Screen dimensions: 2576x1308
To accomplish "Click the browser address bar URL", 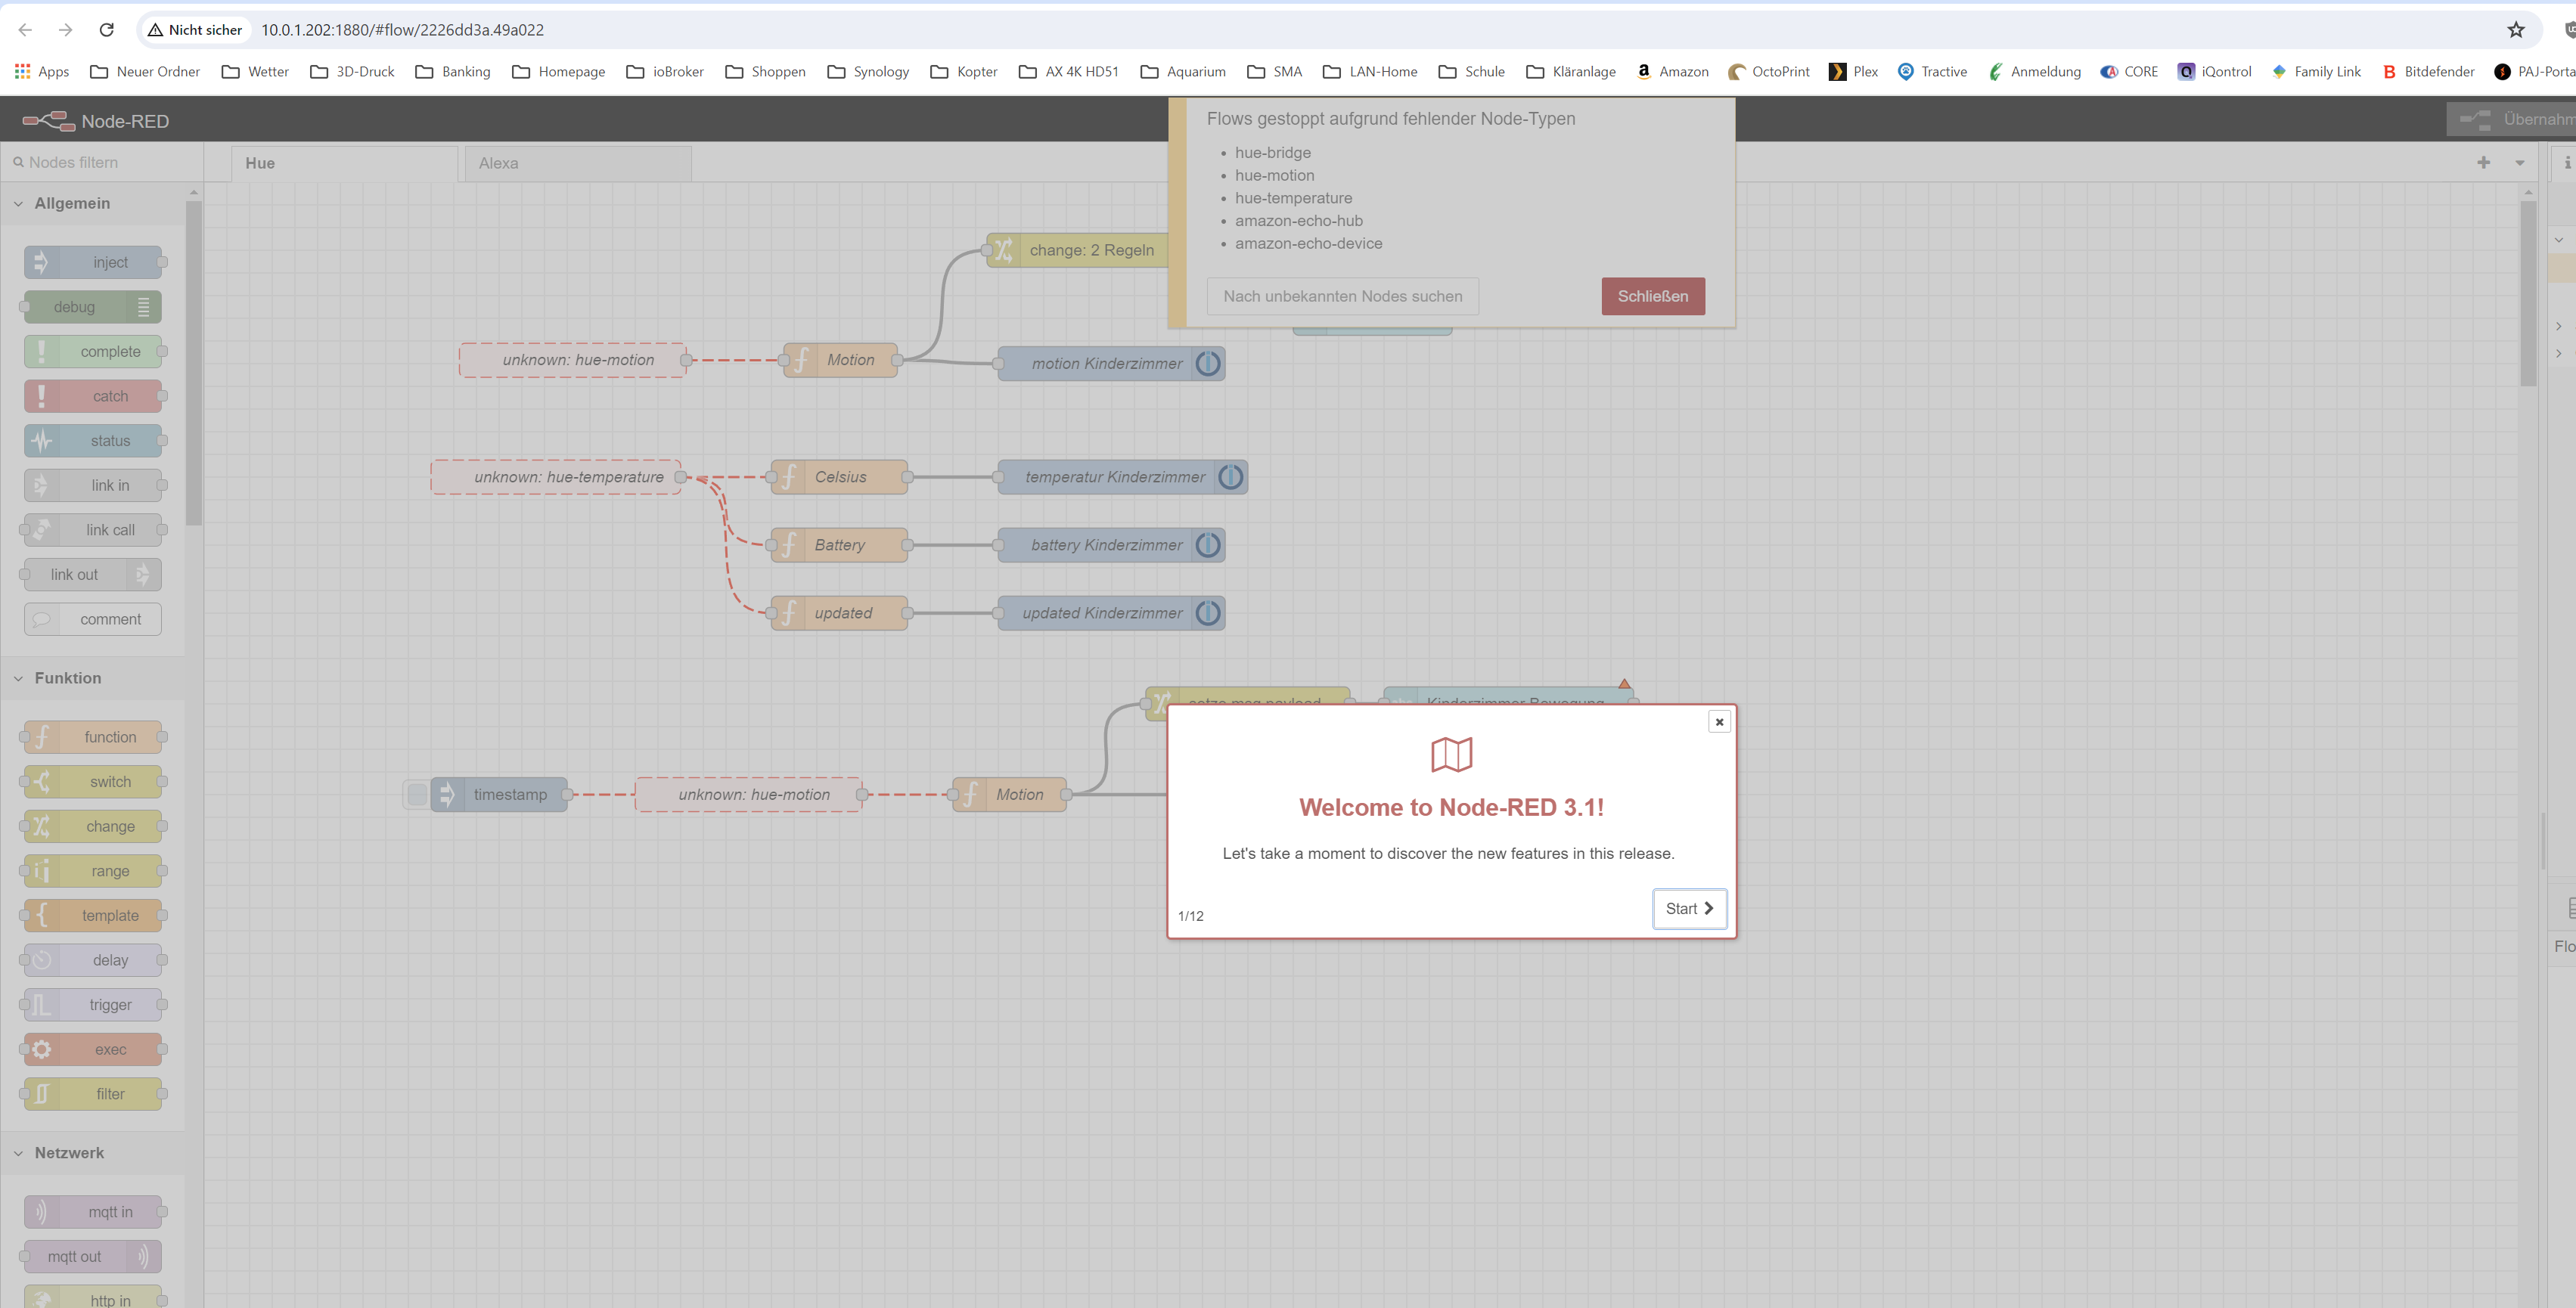I will (x=402, y=30).
